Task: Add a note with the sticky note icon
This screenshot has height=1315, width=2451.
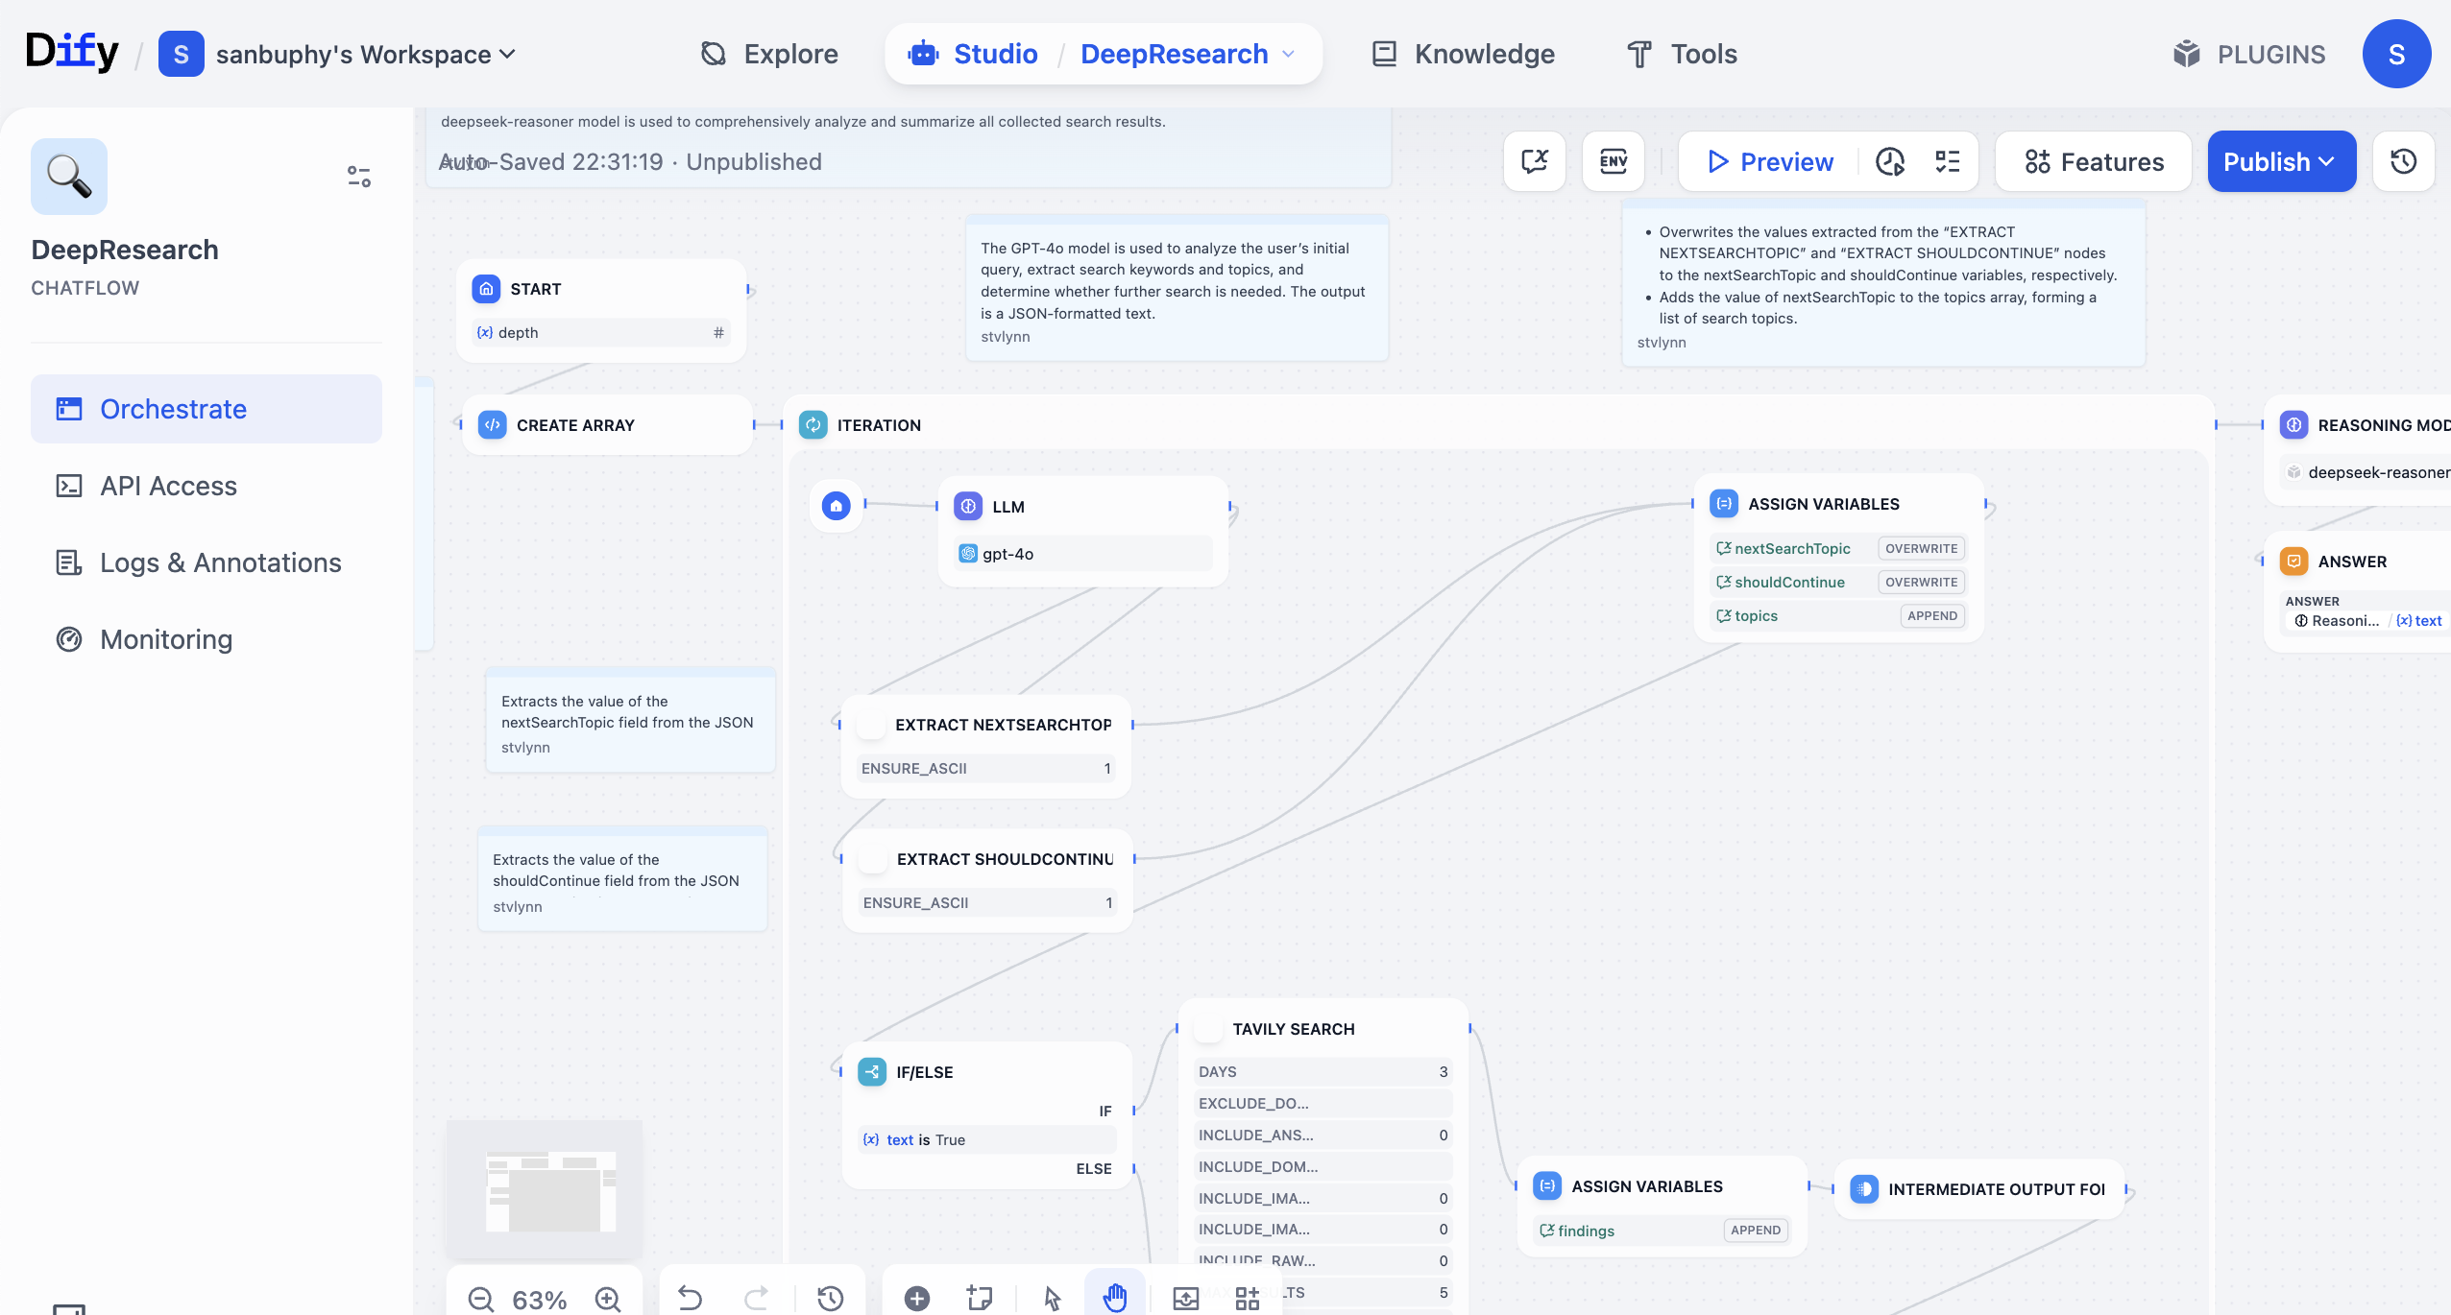Action: [980, 1298]
